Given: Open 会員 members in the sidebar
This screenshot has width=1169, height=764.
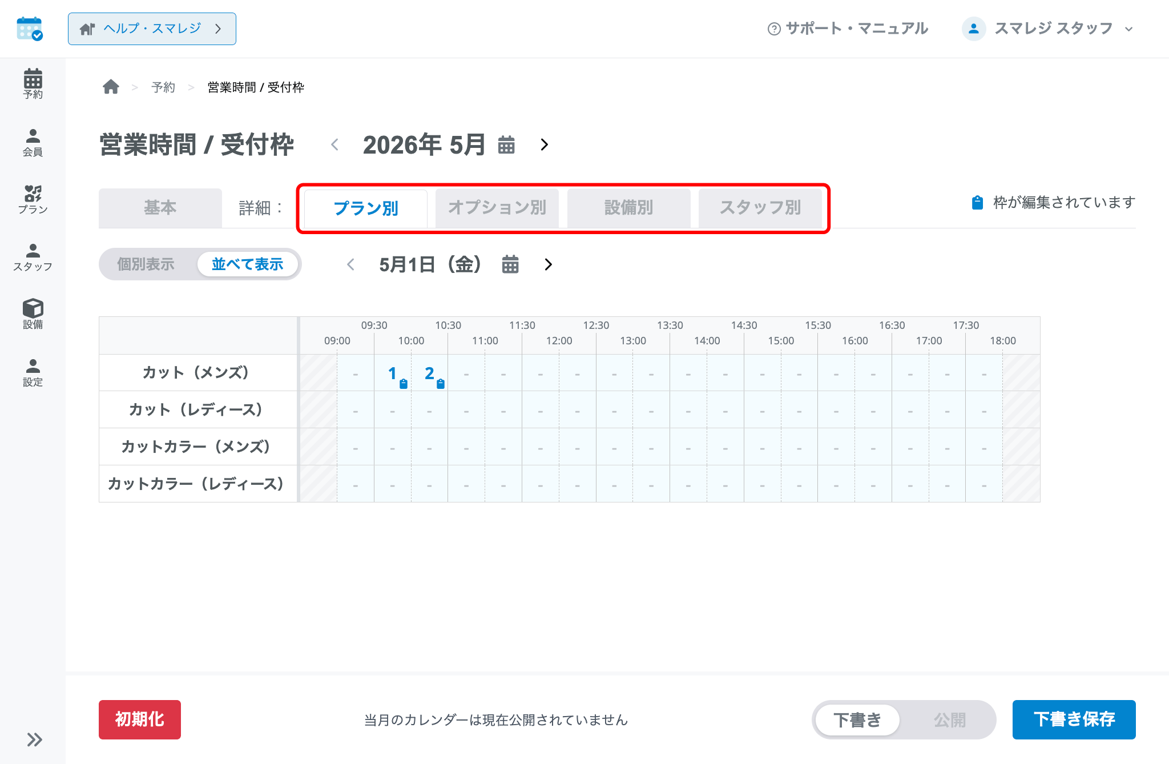Looking at the screenshot, I should pyautogui.click(x=33, y=142).
